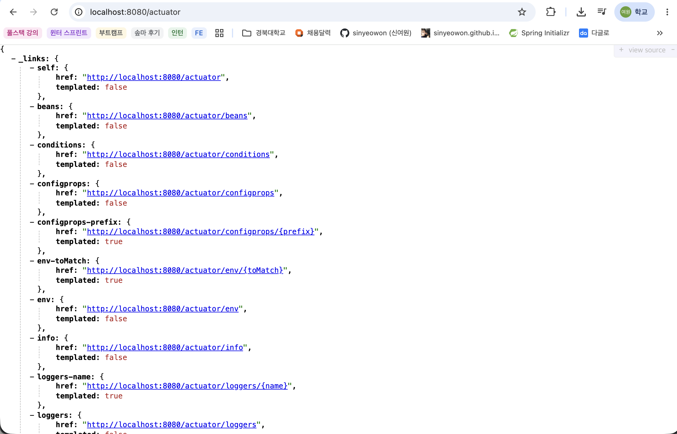Open 숲마 후기 tab group
Screen dimensions: 677x434
[x=147, y=33]
